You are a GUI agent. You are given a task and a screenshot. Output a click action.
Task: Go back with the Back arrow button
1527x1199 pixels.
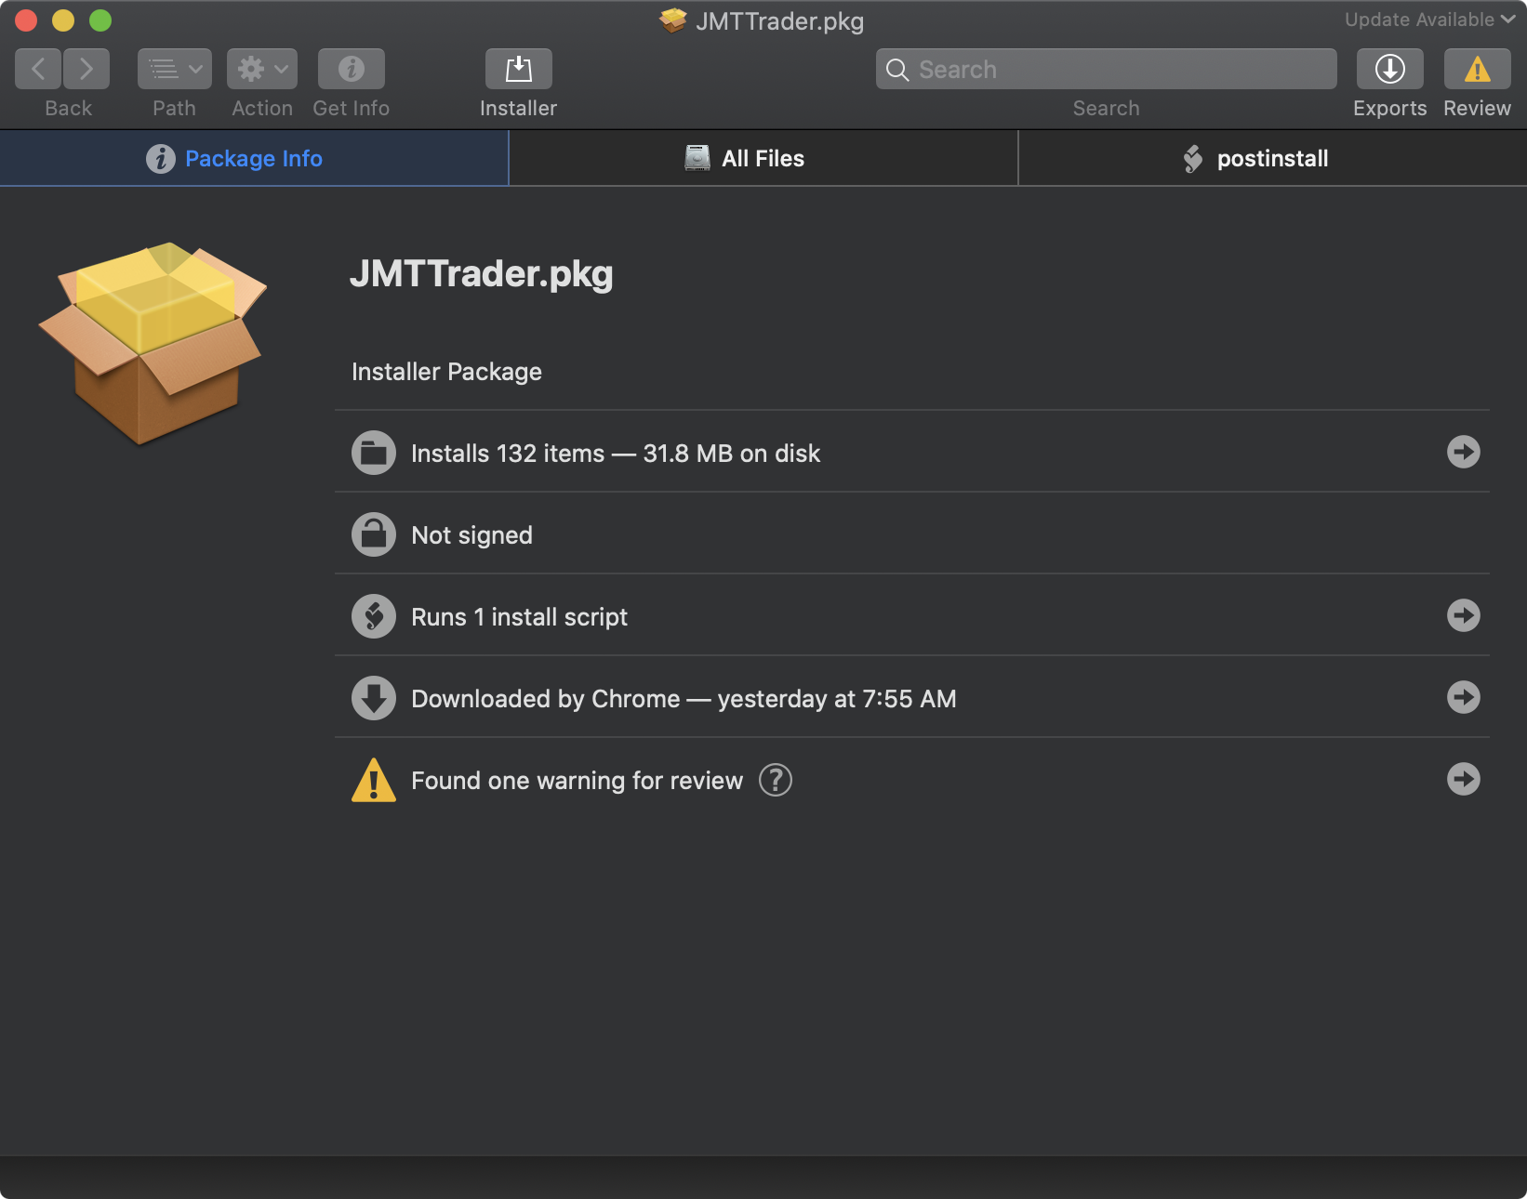pos(38,69)
